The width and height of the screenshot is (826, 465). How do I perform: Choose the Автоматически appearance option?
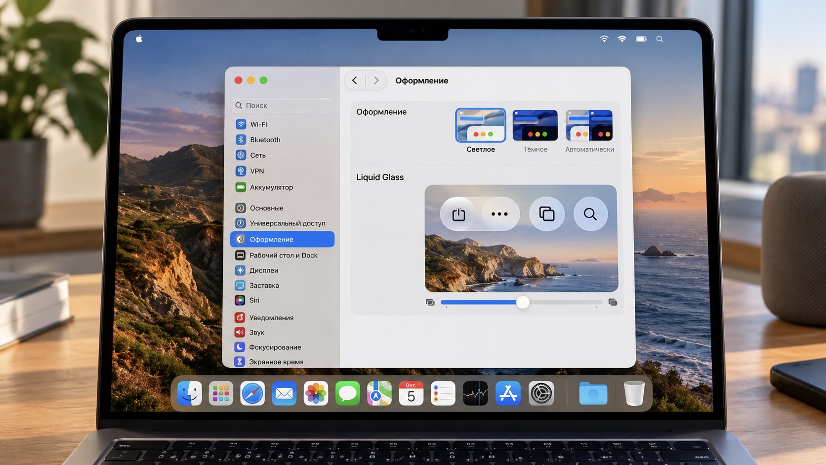pyautogui.click(x=589, y=130)
